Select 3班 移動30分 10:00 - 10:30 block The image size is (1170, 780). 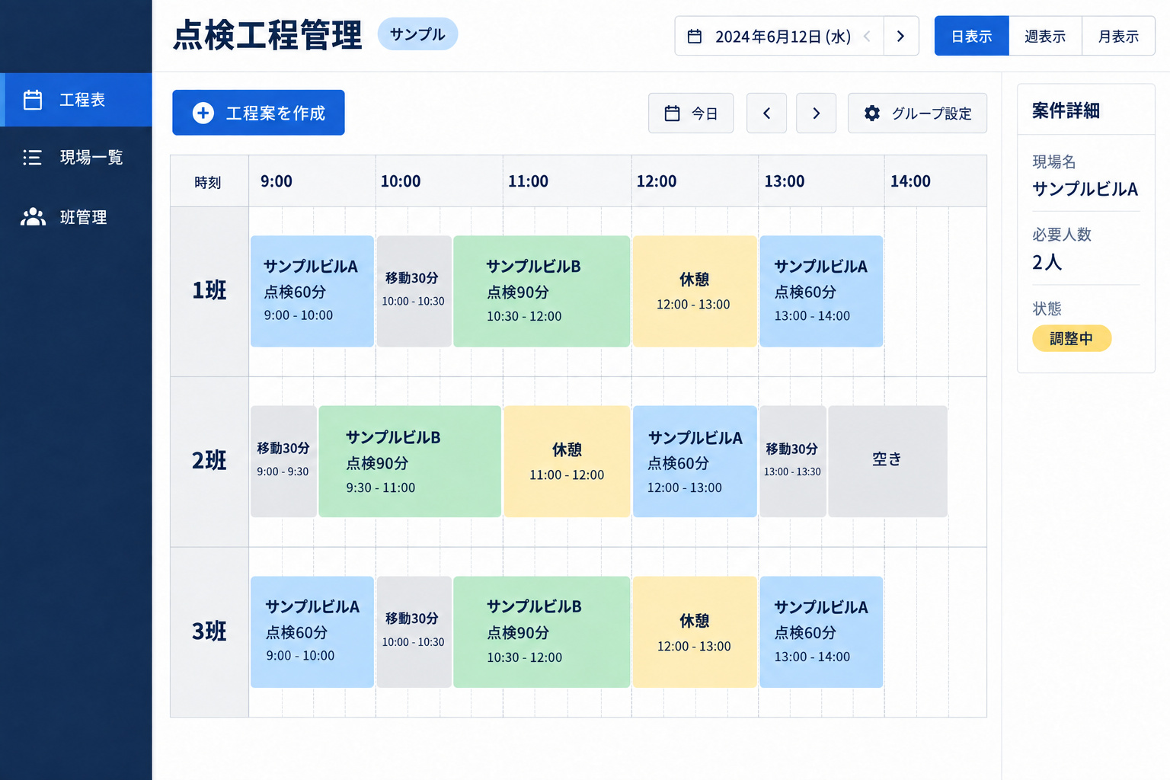414,632
